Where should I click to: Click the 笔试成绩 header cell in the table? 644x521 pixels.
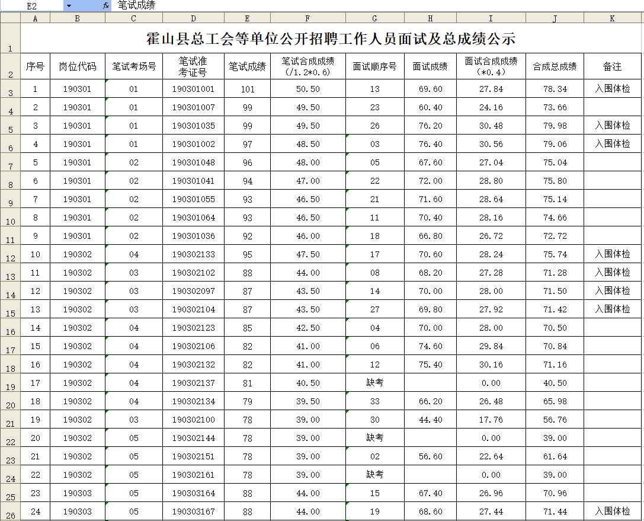pos(247,66)
